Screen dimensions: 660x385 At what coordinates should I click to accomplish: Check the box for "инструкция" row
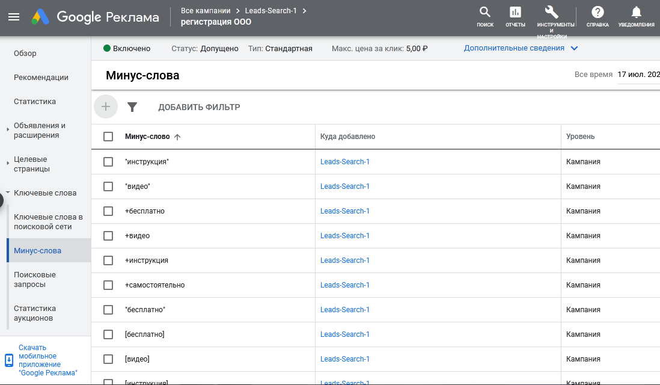(108, 162)
